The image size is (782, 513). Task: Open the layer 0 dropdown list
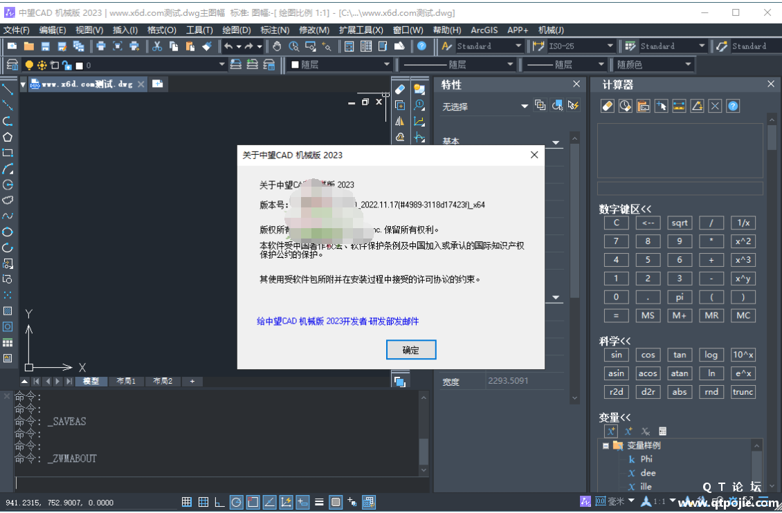tap(222, 65)
